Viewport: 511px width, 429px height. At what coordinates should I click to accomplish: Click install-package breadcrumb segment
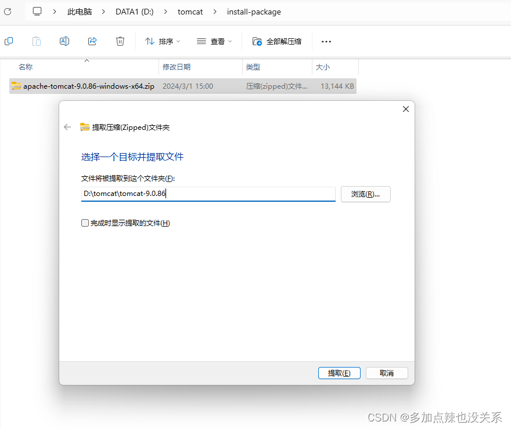click(254, 12)
